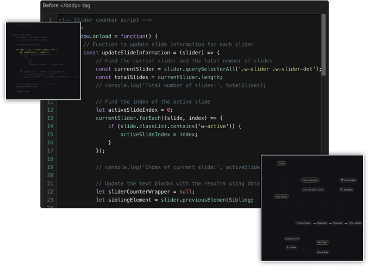Click the Messages chat bubble icon
The height and width of the screenshot is (267, 369).
click(341, 190)
